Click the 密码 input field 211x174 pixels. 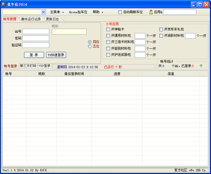[36, 38]
